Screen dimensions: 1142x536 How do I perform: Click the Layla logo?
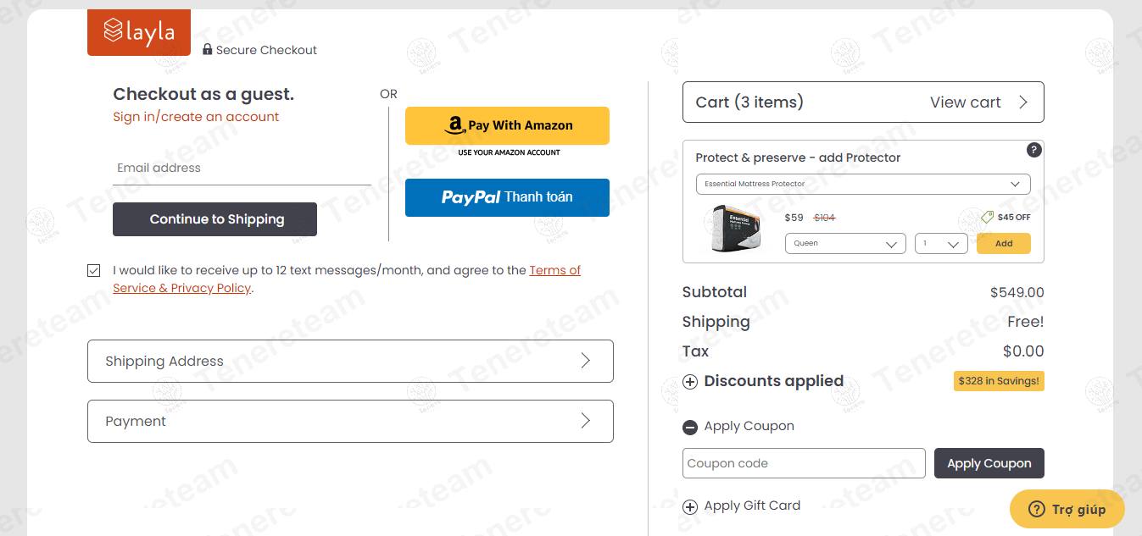click(139, 32)
